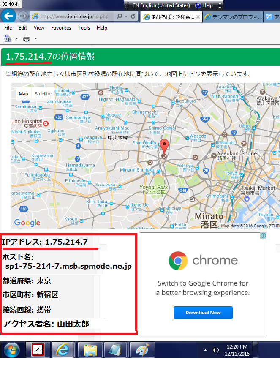Open the File menu
Viewport: 280px width, 365px height.
tap(8, 28)
